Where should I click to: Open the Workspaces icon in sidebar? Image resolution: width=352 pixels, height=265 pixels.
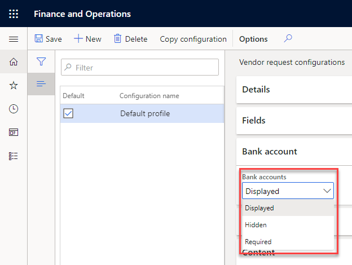coord(14,132)
